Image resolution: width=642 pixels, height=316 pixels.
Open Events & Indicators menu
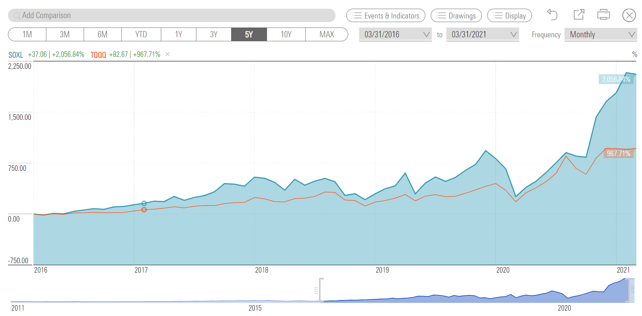coord(386,16)
